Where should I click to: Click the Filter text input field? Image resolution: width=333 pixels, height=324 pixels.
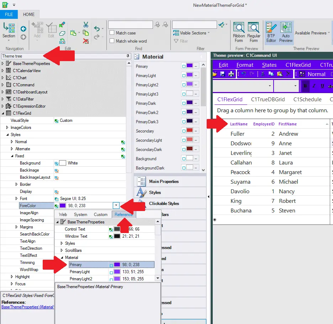click(195, 25)
